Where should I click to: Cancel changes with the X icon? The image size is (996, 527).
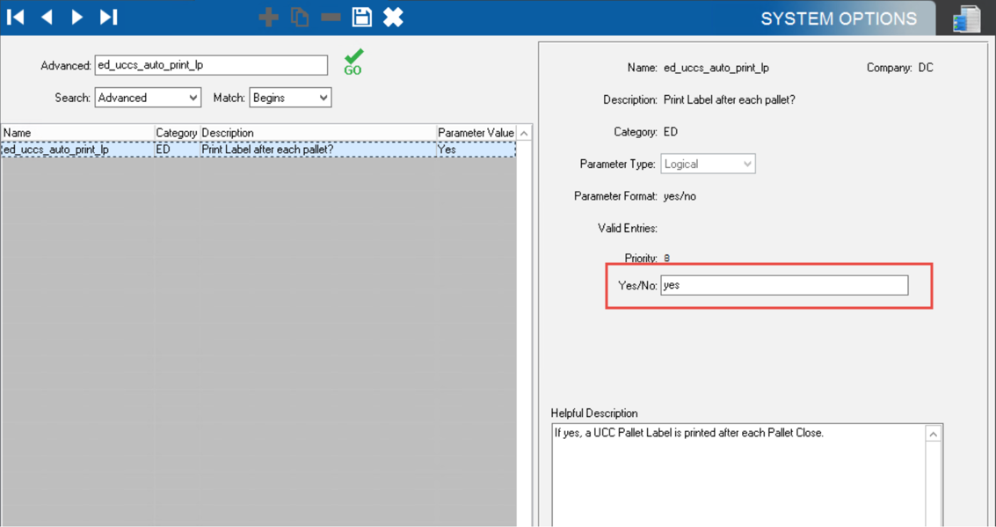(x=393, y=17)
